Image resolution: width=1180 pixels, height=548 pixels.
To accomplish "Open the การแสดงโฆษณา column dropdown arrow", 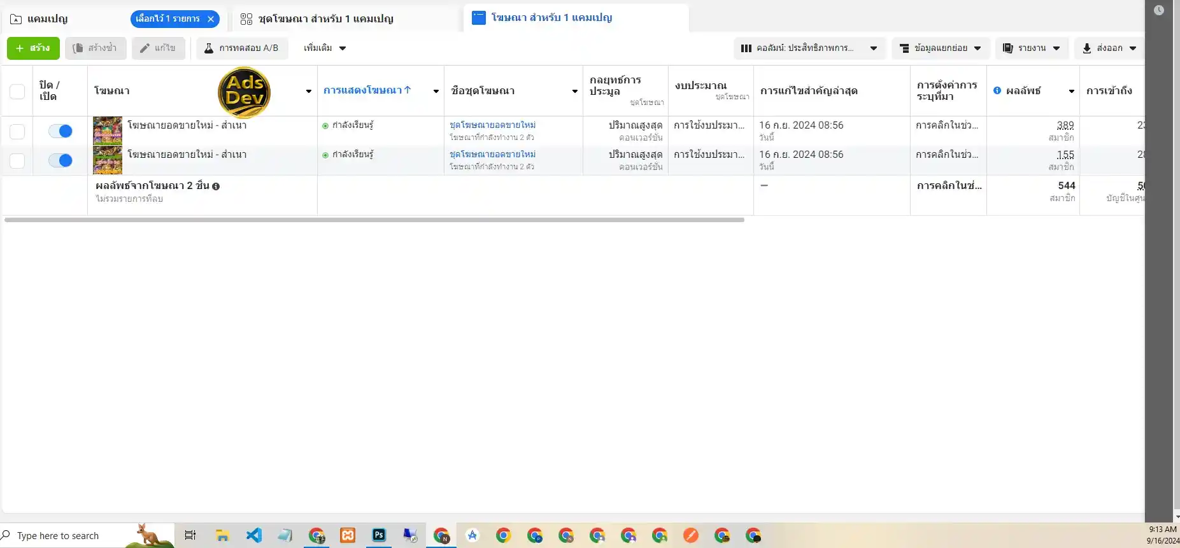I will (x=436, y=91).
